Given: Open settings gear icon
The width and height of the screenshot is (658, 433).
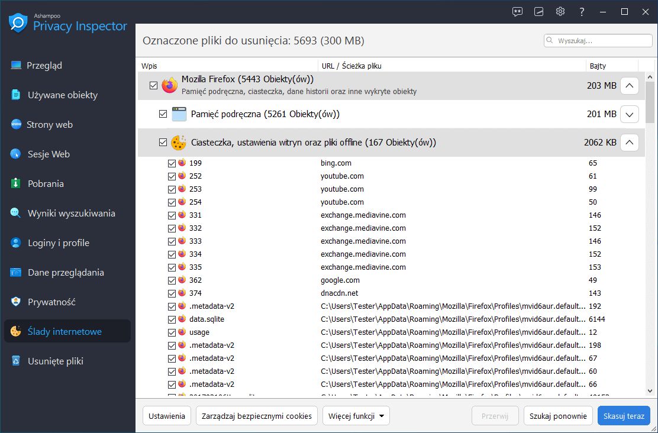Looking at the screenshot, I should pyautogui.click(x=560, y=11).
